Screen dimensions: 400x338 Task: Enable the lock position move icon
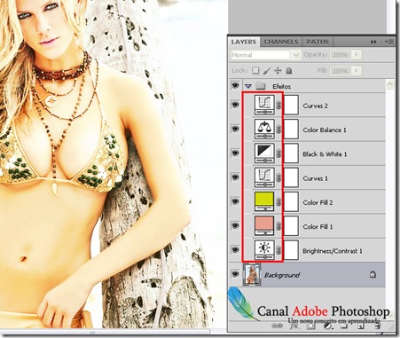(x=278, y=71)
